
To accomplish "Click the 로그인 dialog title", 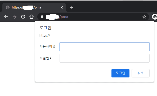I will click(x=45, y=28).
